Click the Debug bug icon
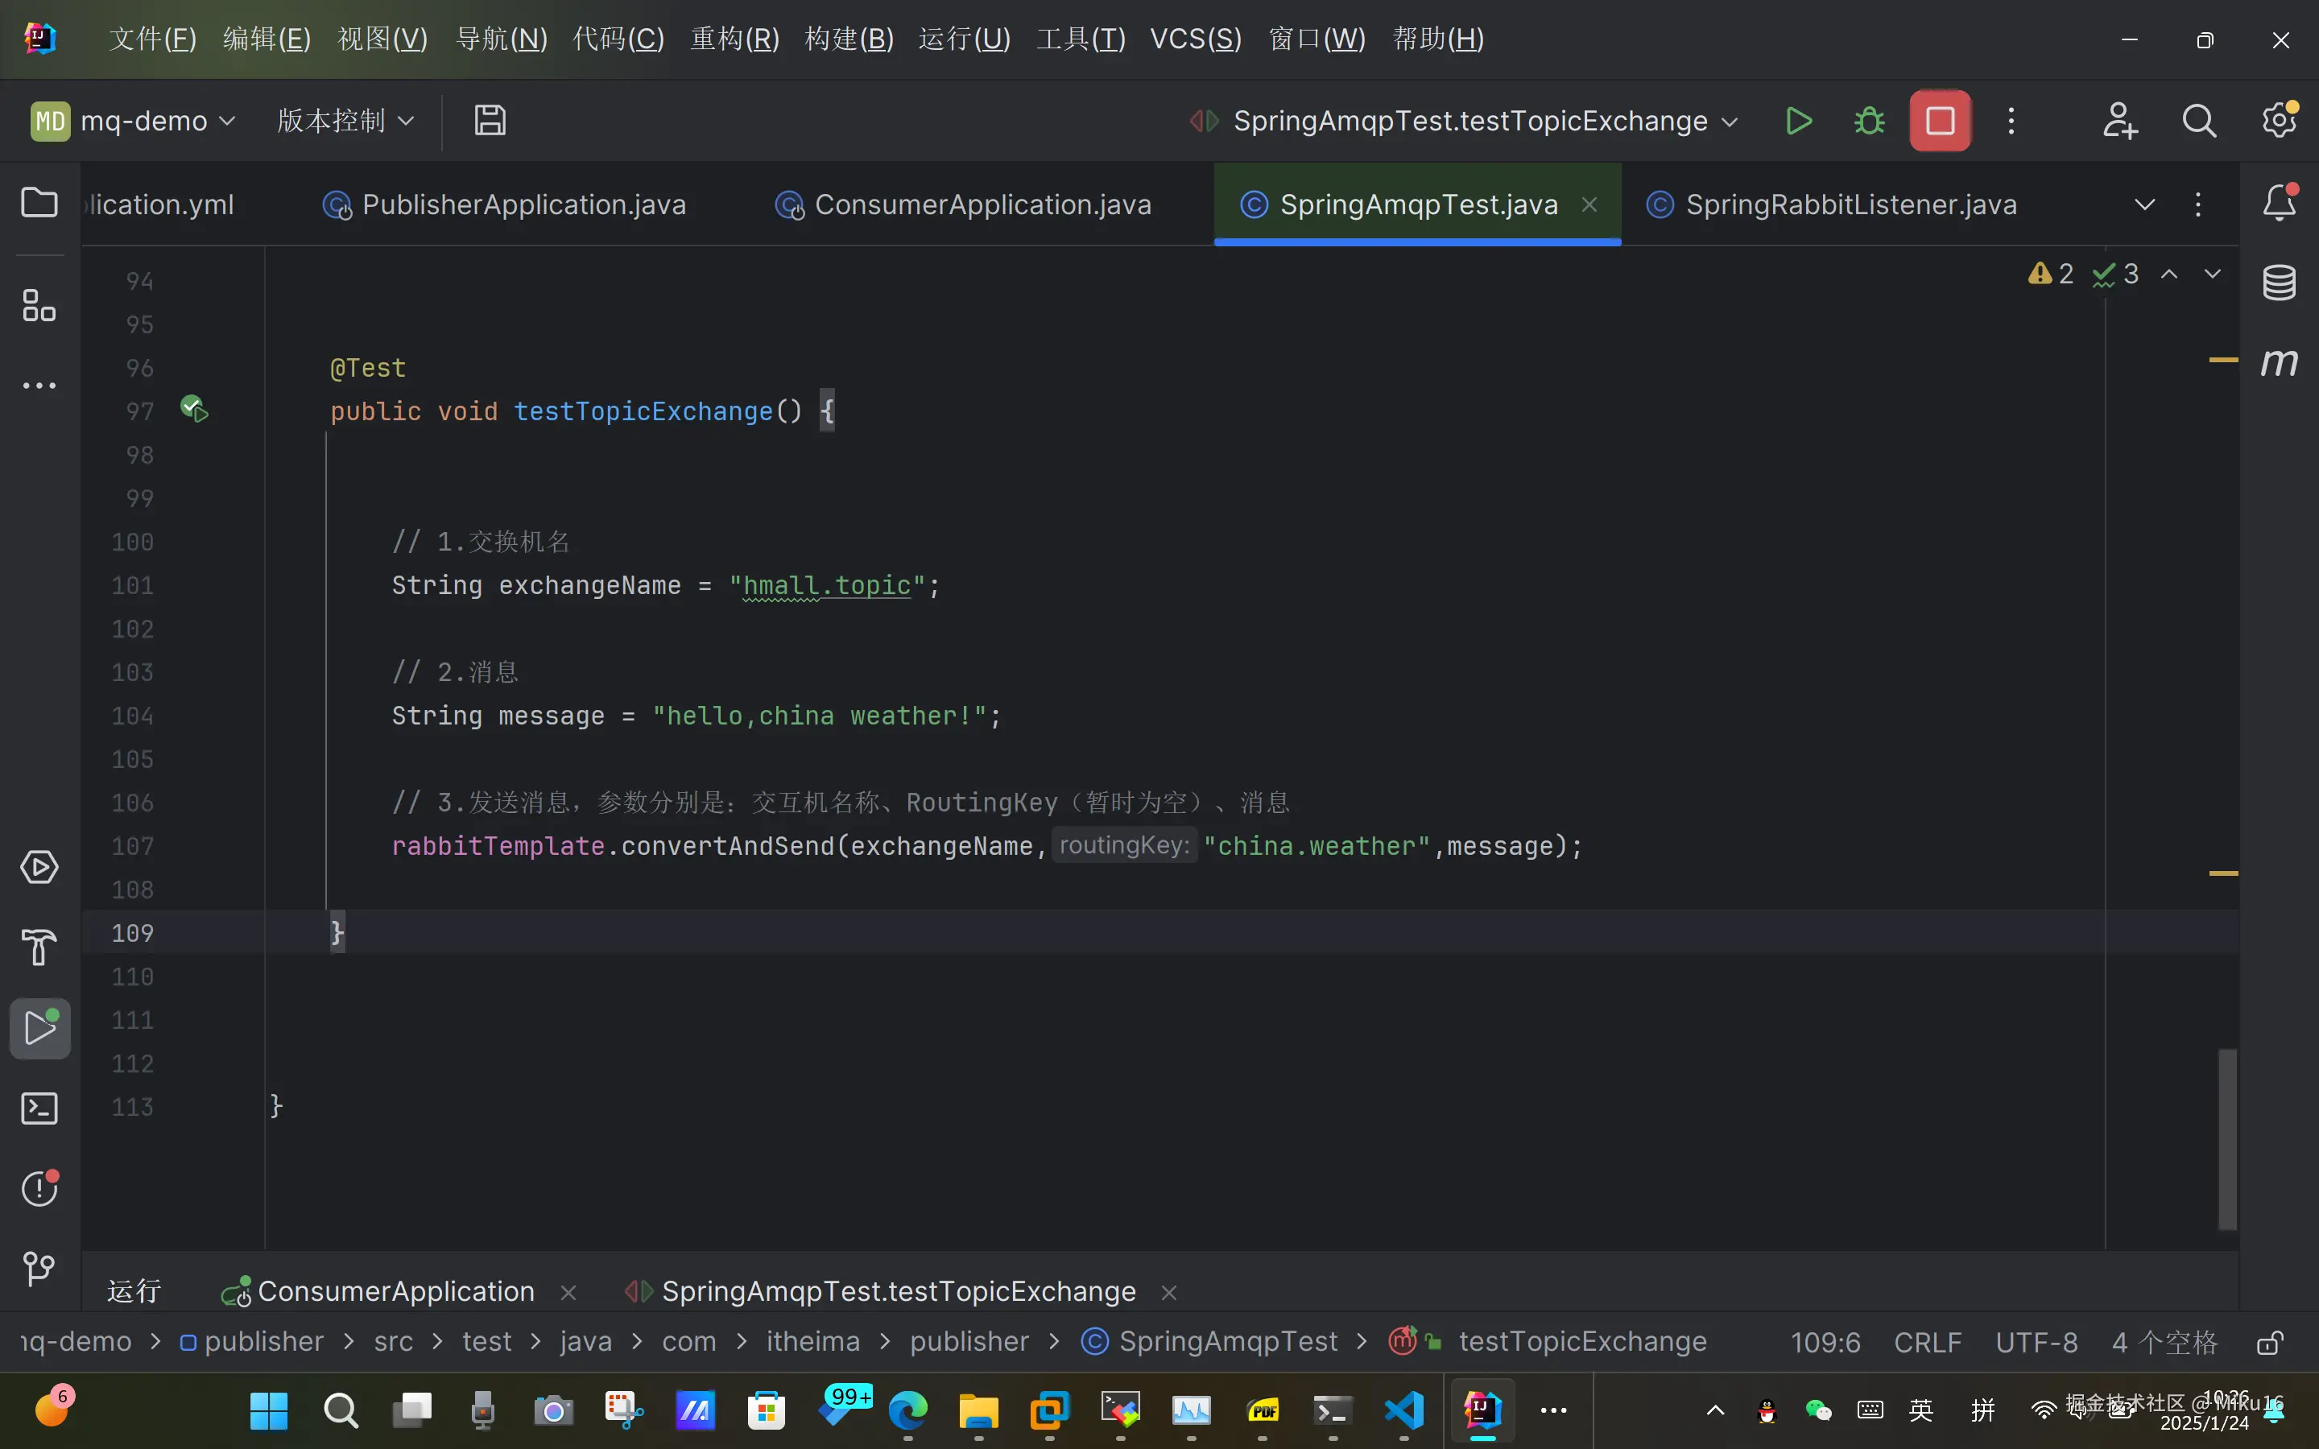Screen dimensions: 2319x1449 pos(1869,121)
